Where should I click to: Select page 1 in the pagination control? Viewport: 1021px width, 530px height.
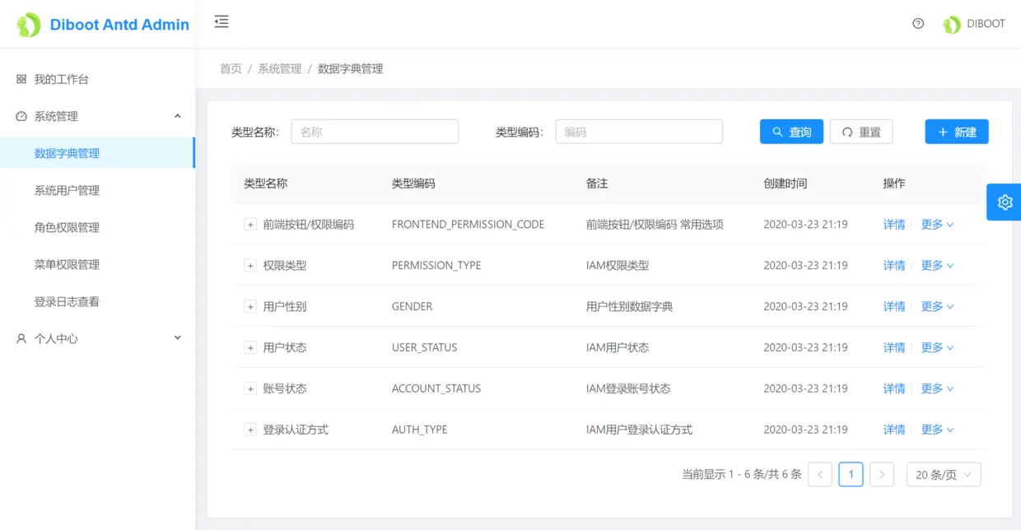pos(851,474)
